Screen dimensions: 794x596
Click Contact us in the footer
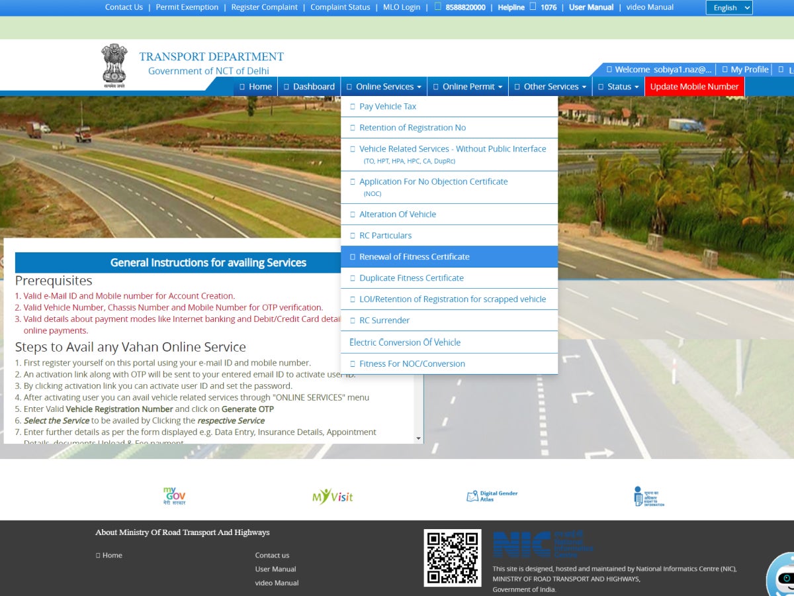pos(272,555)
